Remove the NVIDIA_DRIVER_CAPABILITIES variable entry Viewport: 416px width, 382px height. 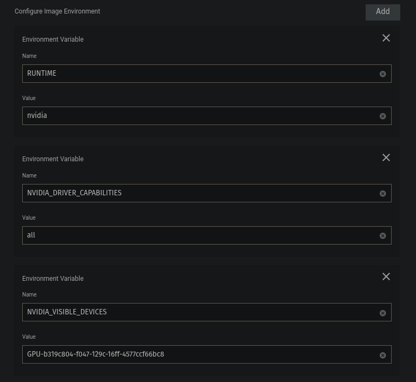click(x=386, y=157)
